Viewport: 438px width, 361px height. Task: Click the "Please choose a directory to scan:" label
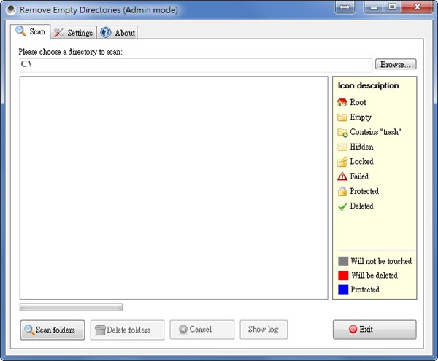(x=70, y=52)
